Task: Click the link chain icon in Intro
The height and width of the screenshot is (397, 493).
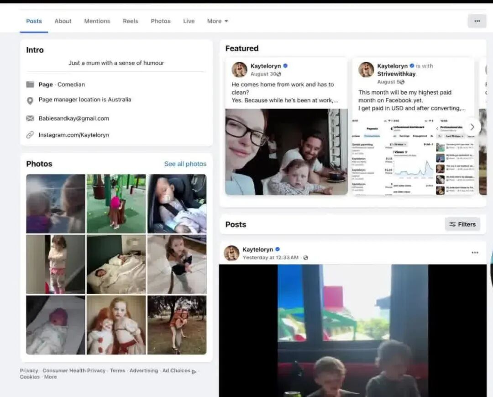Action: pos(30,135)
